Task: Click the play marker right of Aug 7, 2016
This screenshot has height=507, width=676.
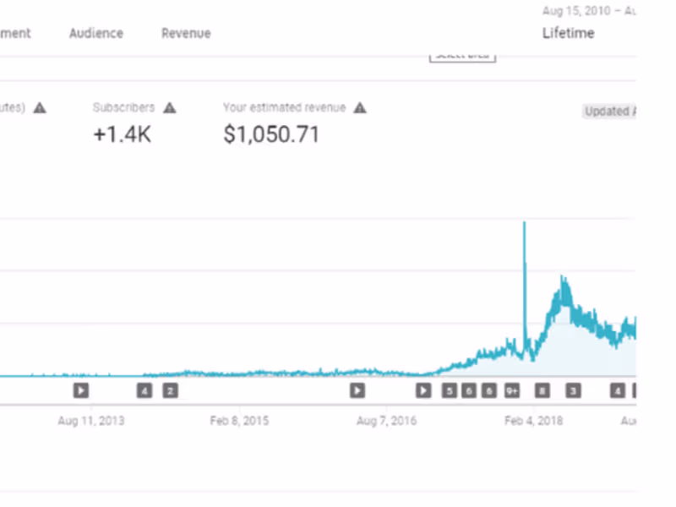Action: [423, 390]
